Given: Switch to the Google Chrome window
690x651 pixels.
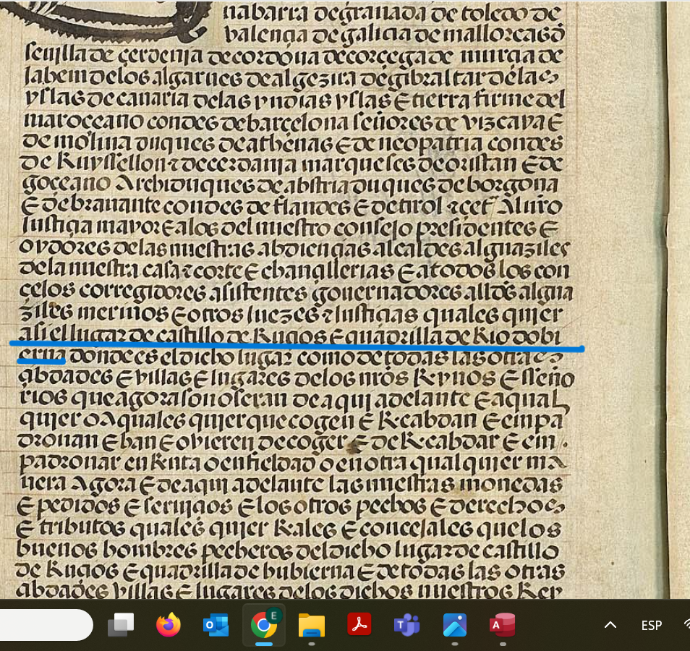Looking at the screenshot, I should point(263,625).
